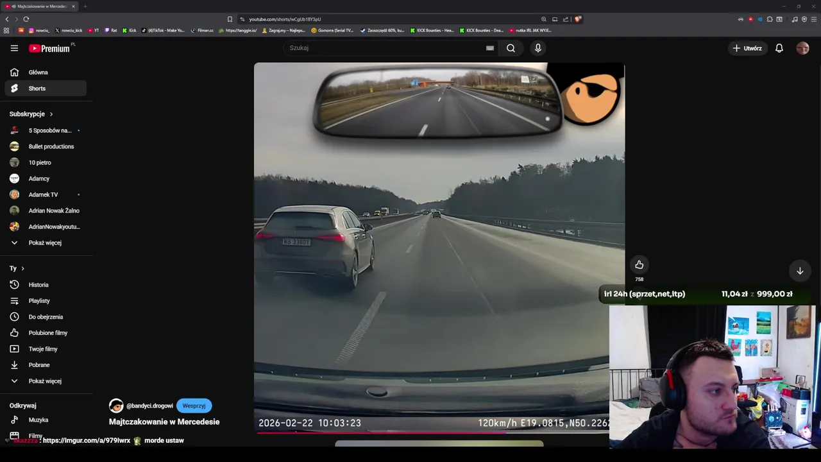Open Muzyka under Odkrywaj
The image size is (821, 462).
pos(46,420)
